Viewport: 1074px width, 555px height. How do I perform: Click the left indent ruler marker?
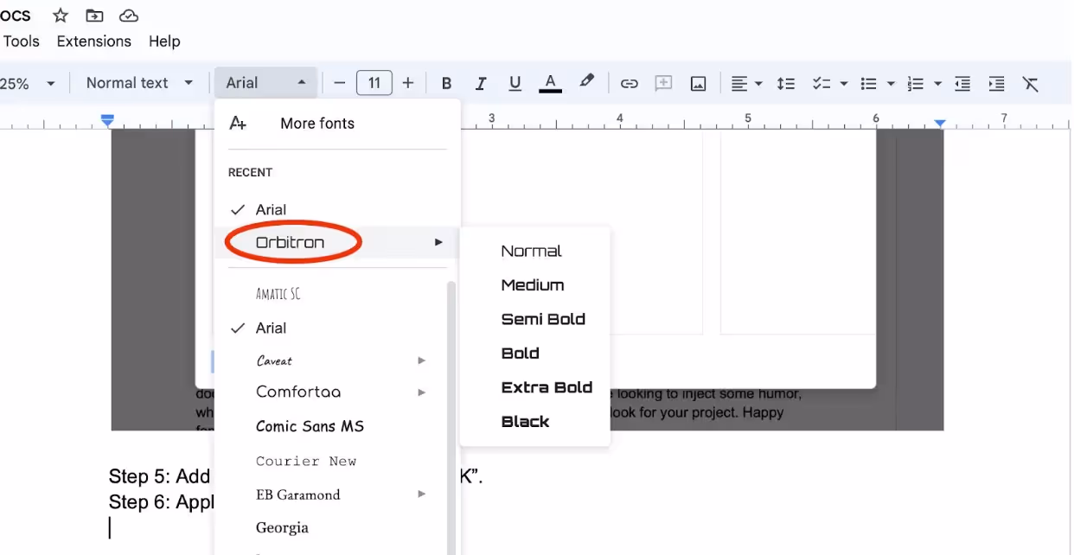(x=107, y=120)
